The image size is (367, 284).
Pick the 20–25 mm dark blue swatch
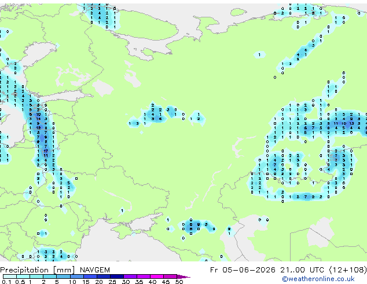(104, 276)
